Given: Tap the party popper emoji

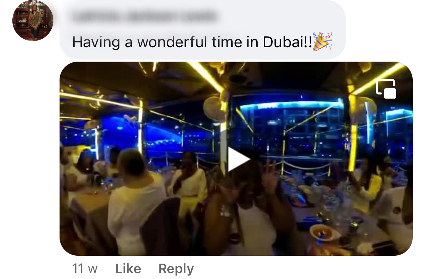Looking at the screenshot, I should point(322,42).
